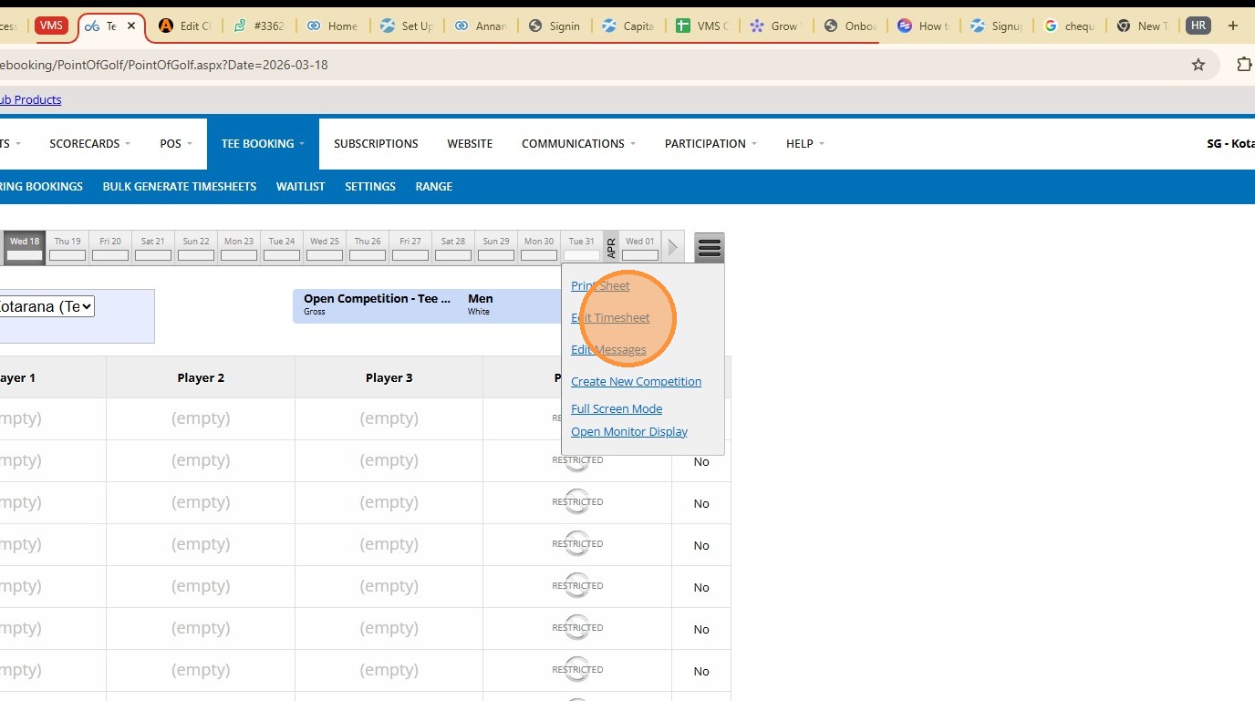
Task: Open the hamburger menu icon
Action: 709,248
